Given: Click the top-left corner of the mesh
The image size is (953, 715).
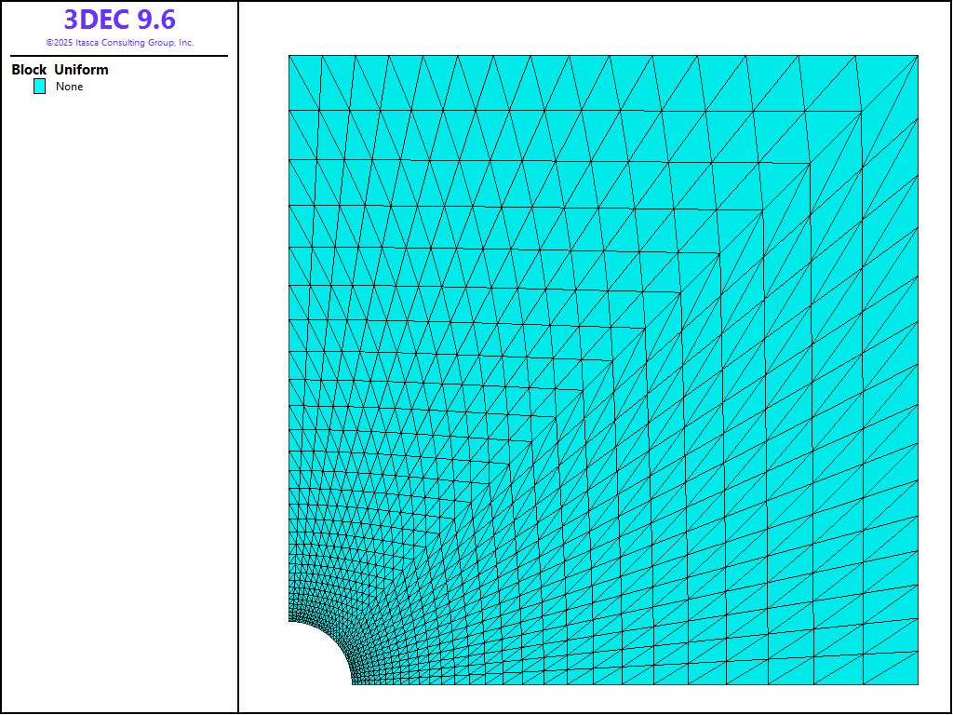Looking at the screenshot, I should coord(289,56).
